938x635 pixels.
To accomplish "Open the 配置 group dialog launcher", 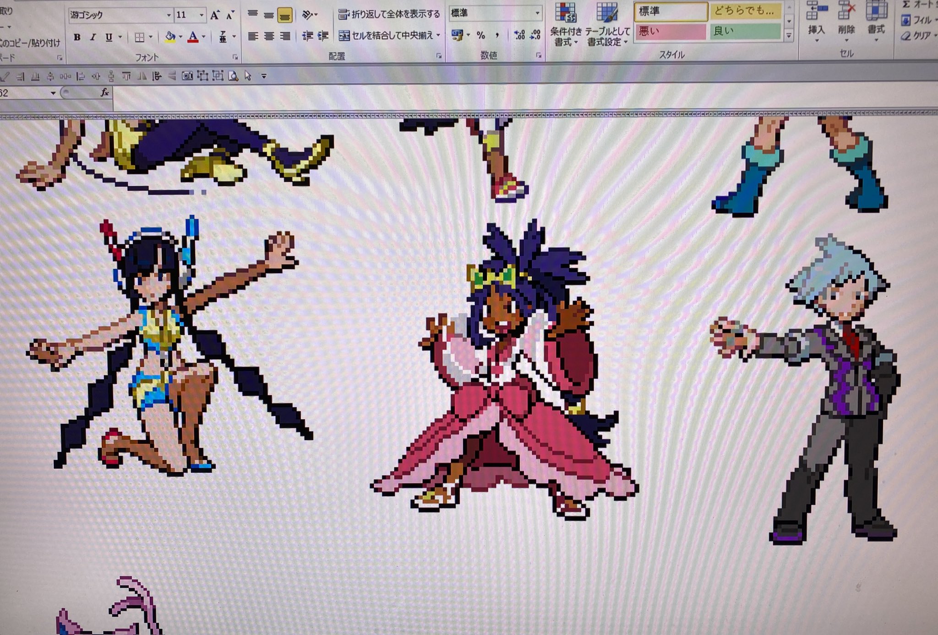I will click(439, 56).
